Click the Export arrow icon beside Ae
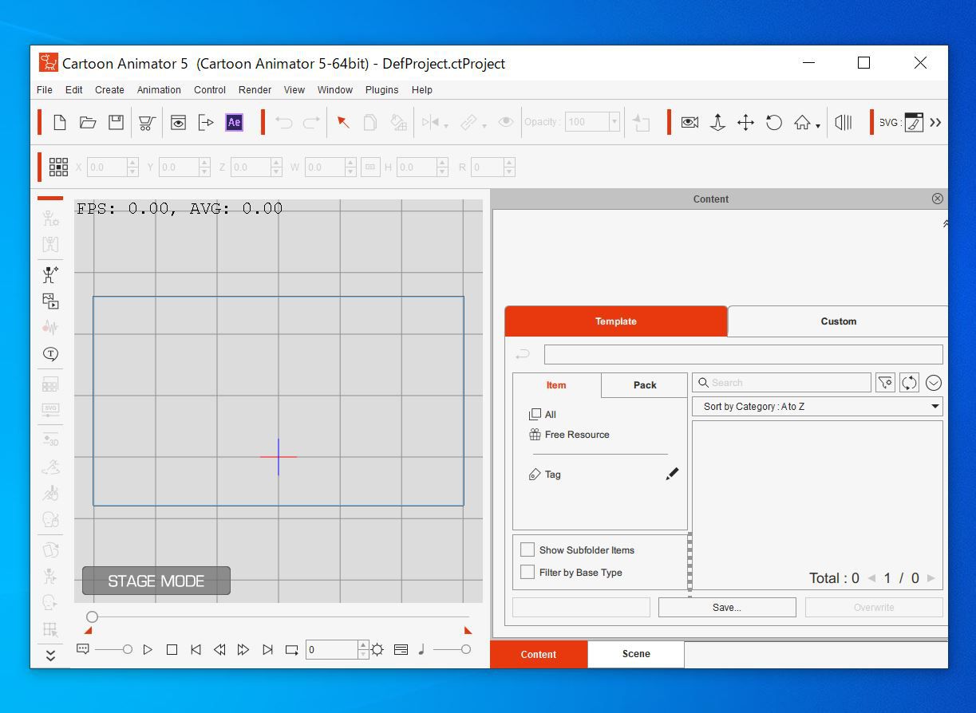The image size is (976, 713). 206,122
